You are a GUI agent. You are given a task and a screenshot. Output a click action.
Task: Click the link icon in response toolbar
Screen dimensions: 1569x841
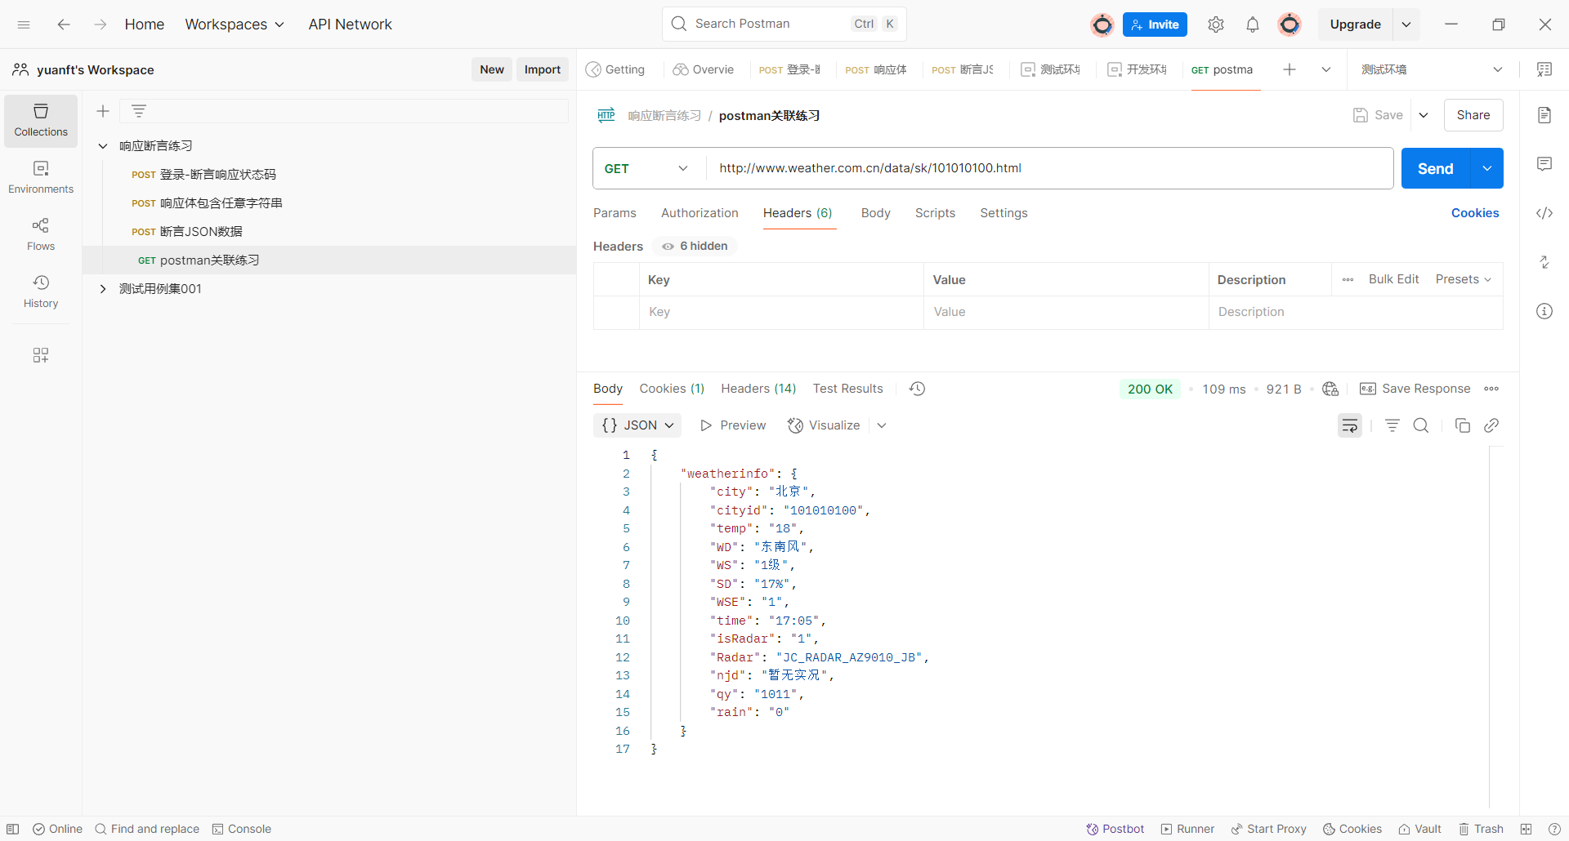click(x=1491, y=425)
